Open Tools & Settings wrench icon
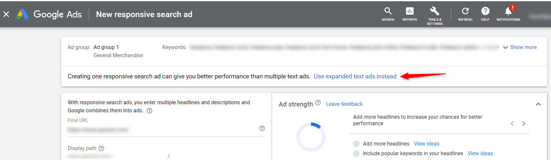The width and height of the screenshot is (551, 160). click(x=434, y=11)
